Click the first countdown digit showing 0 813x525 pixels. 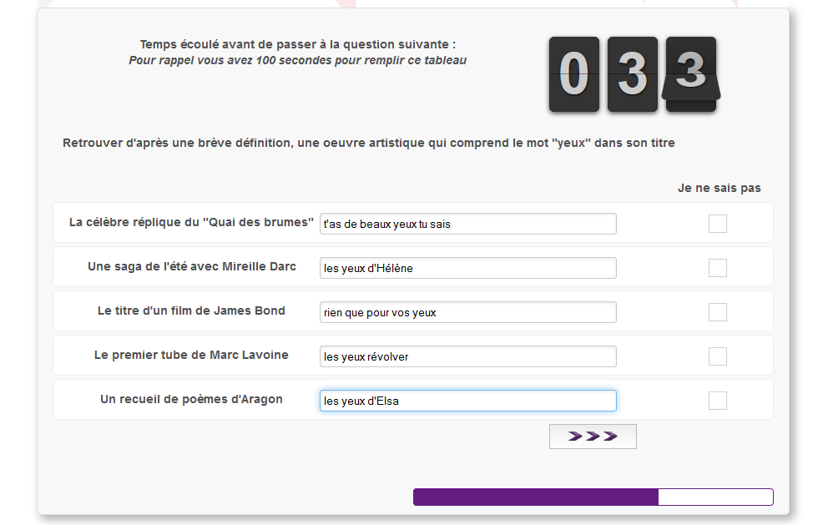[x=574, y=74]
